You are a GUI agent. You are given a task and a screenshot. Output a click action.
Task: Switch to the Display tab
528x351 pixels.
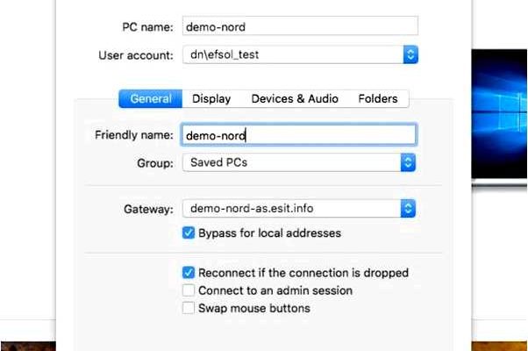click(211, 98)
